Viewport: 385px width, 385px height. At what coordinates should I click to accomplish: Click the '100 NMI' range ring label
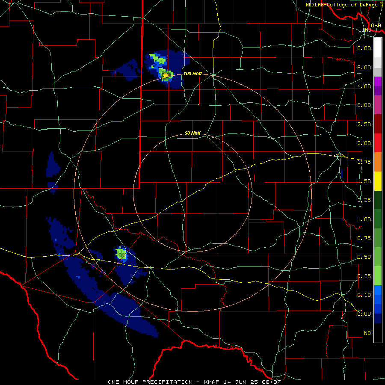click(x=192, y=74)
